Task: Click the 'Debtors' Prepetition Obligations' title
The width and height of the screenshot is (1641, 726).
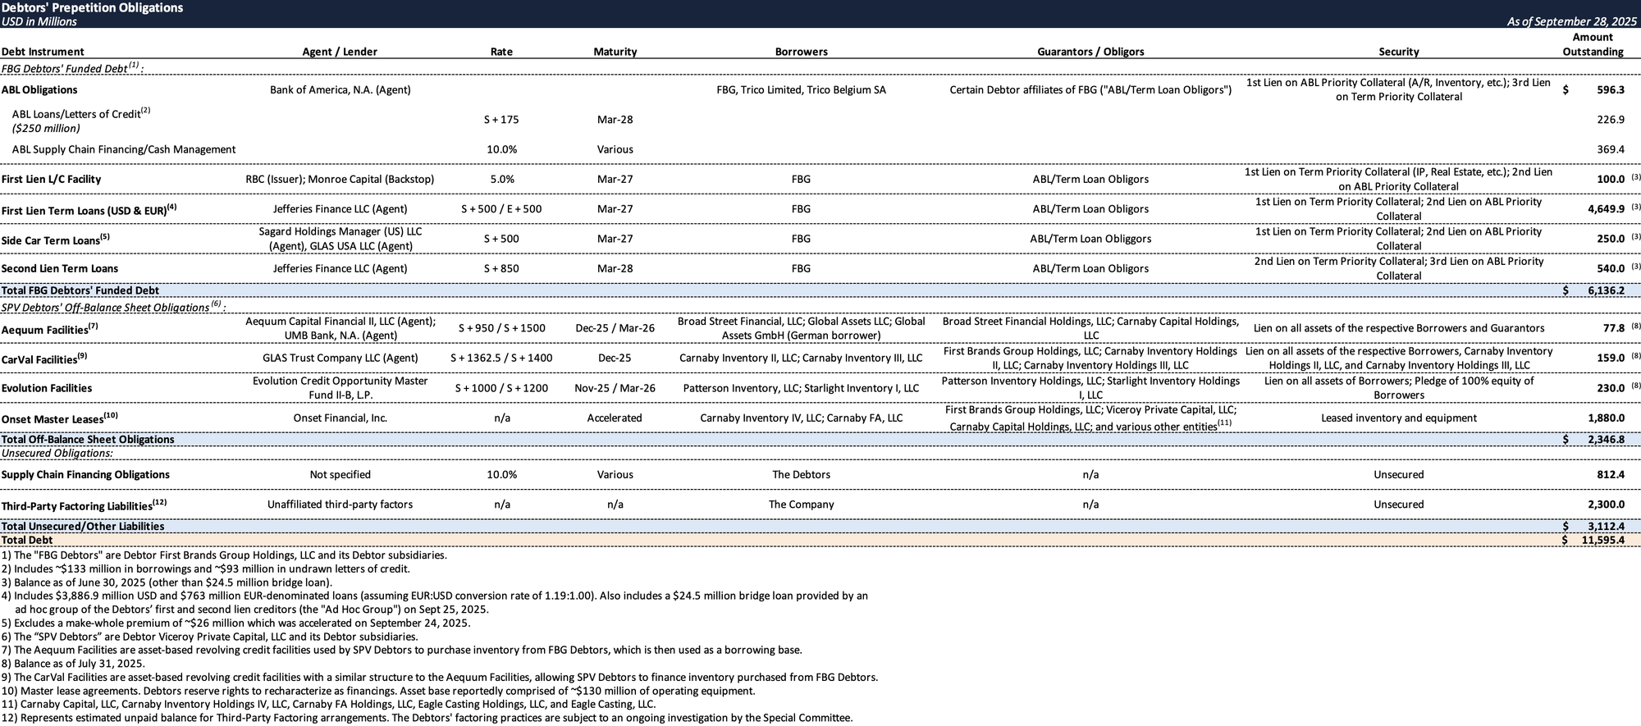Action: coord(92,7)
